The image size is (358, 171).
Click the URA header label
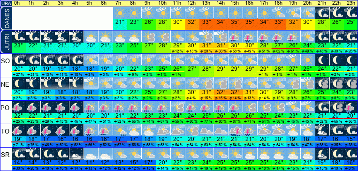(6, 3)
